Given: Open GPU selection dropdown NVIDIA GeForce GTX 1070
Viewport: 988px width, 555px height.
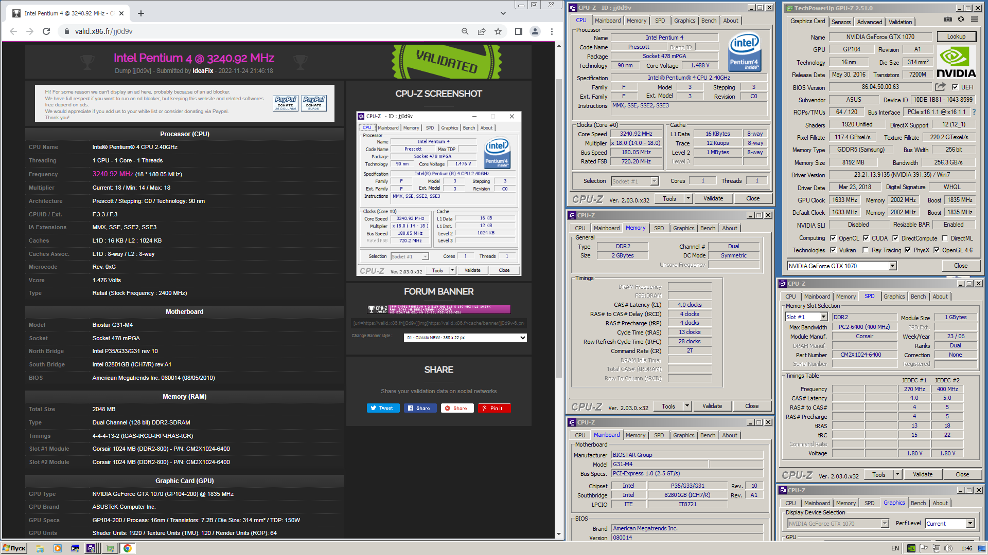Looking at the screenshot, I should click(x=842, y=266).
